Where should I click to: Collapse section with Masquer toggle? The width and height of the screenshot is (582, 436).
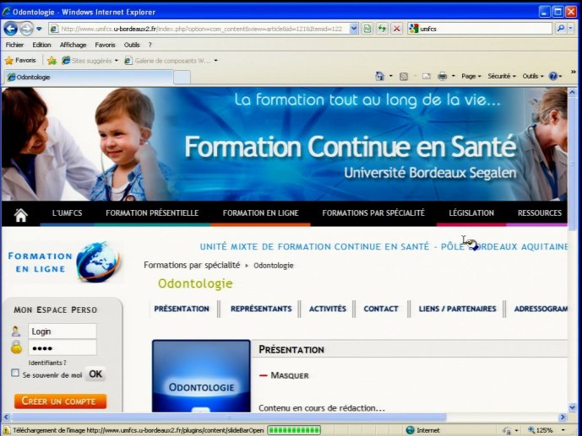pos(284,375)
